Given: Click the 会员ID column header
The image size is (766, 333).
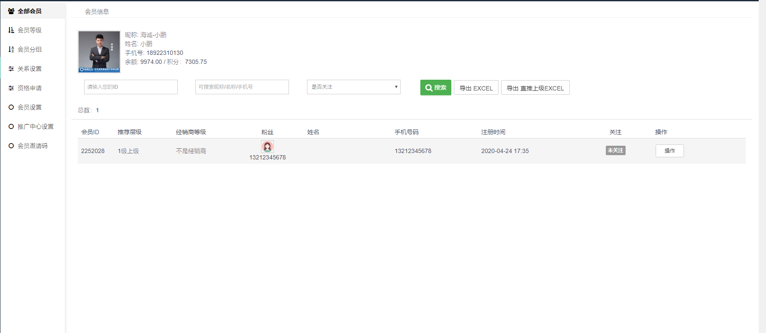Looking at the screenshot, I should click(x=90, y=132).
